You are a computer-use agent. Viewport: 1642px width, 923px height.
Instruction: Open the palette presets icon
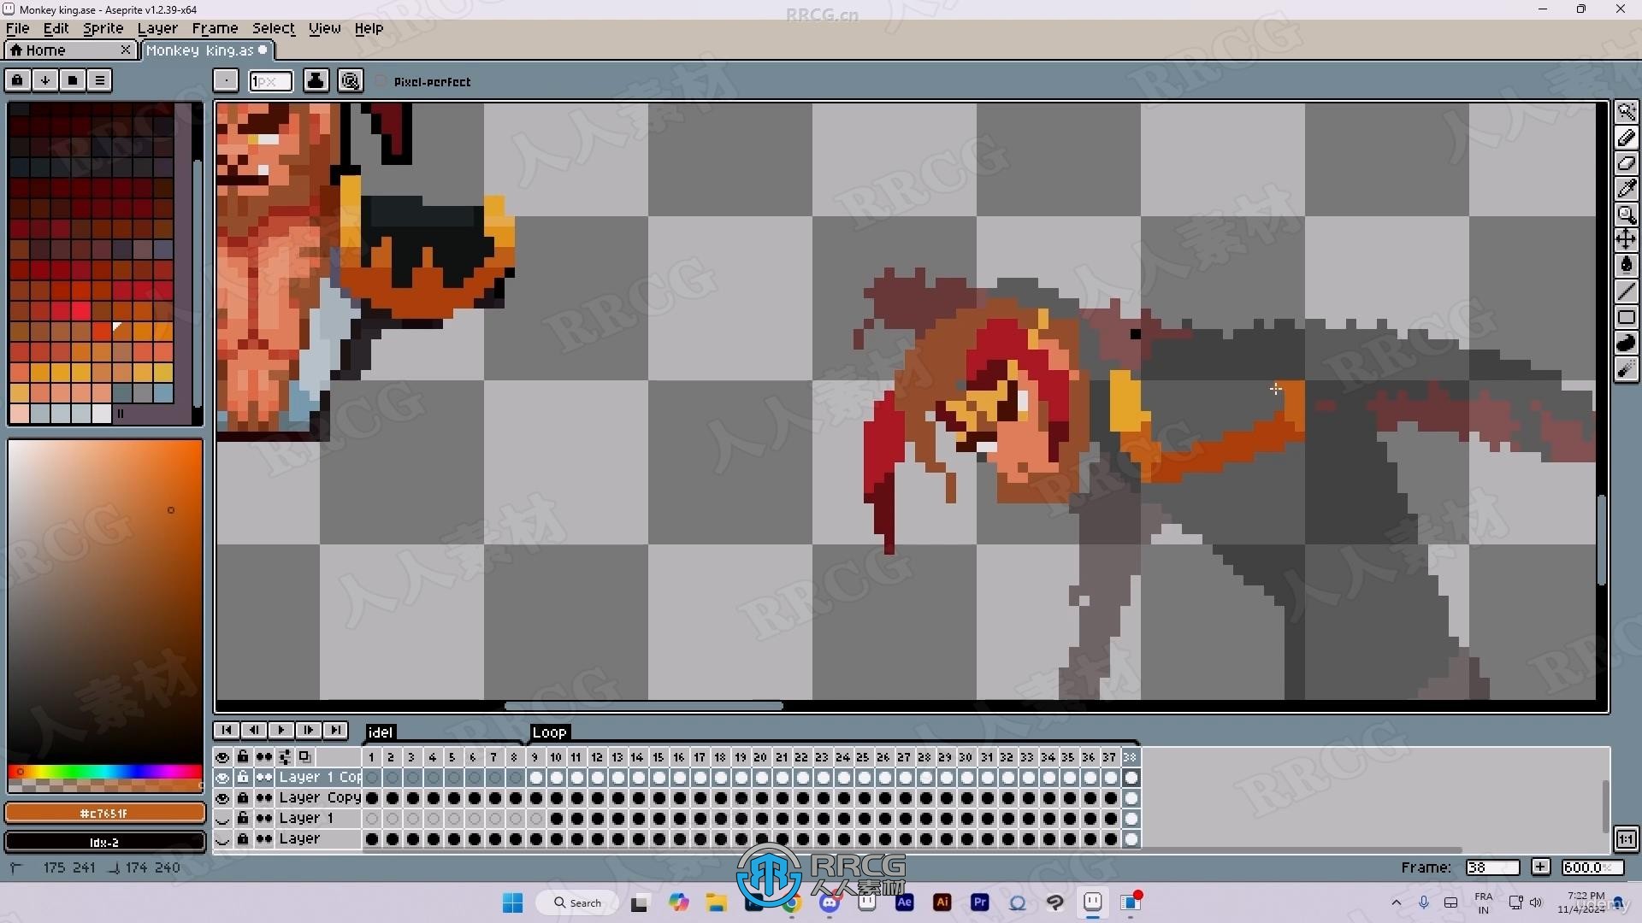(x=72, y=80)
